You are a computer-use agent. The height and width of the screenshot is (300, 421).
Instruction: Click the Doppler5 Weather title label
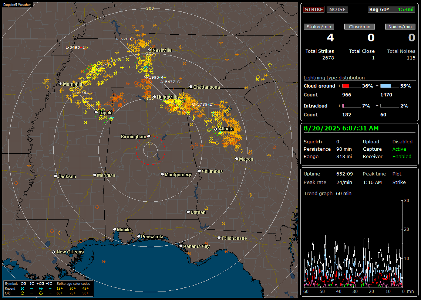point(17,5)
